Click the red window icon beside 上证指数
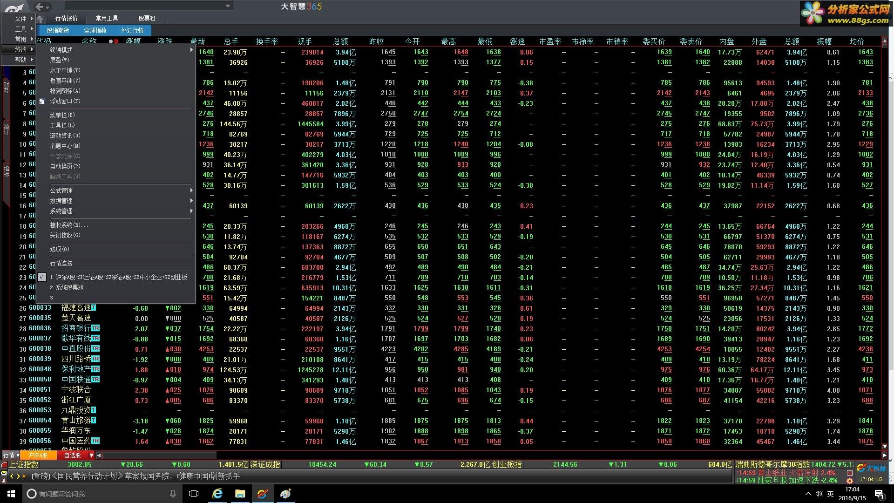The width and height of the screenshot is (894, 503). (4, 465)
